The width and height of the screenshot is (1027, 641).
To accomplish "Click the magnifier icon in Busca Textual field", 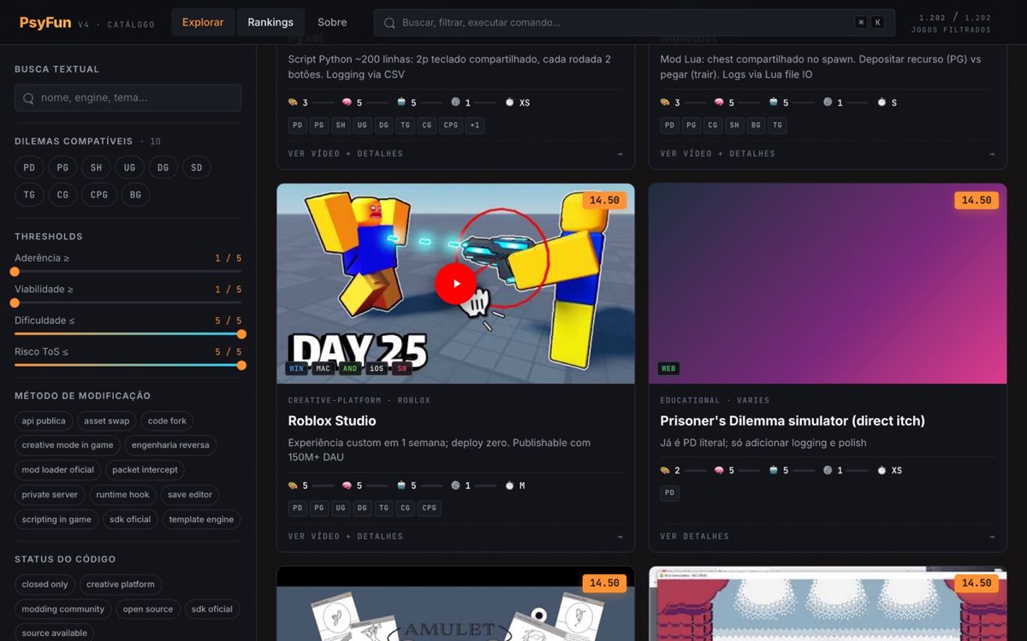I will 28,98.
